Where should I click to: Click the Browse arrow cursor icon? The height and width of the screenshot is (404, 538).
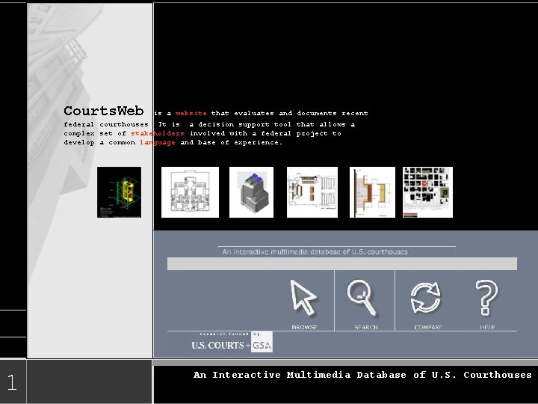303,298
